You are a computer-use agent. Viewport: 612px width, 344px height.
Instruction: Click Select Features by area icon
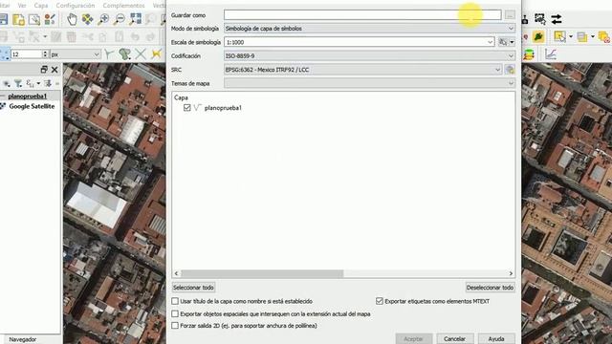click(x=559, y=37)
